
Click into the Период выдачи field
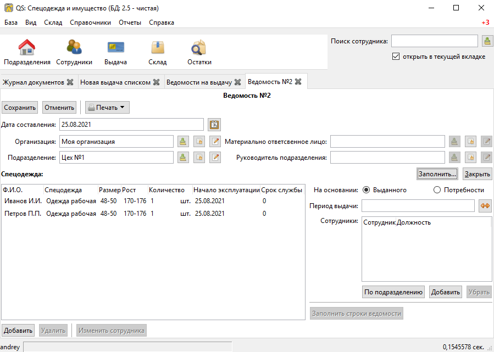coord(418,206)
